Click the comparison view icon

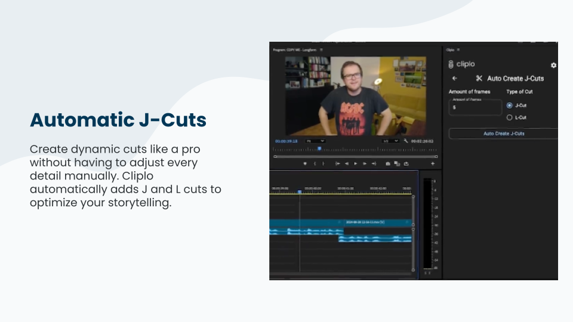point(398,164)
